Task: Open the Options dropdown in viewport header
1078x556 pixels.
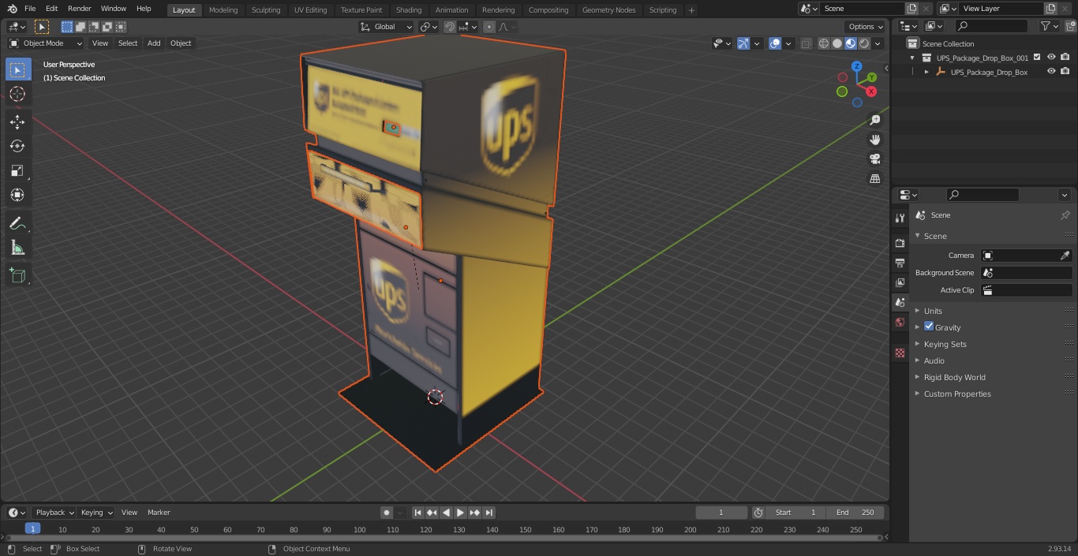Action: [867, 27]
